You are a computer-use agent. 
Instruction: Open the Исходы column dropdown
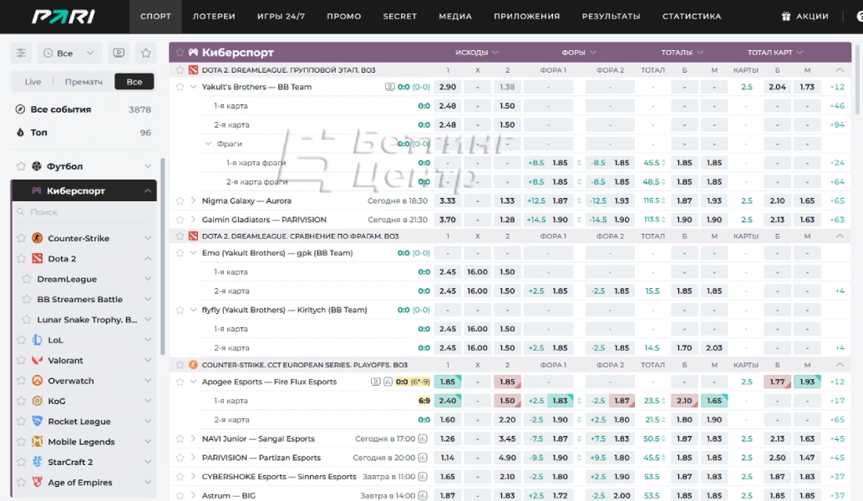coord(477,53)
